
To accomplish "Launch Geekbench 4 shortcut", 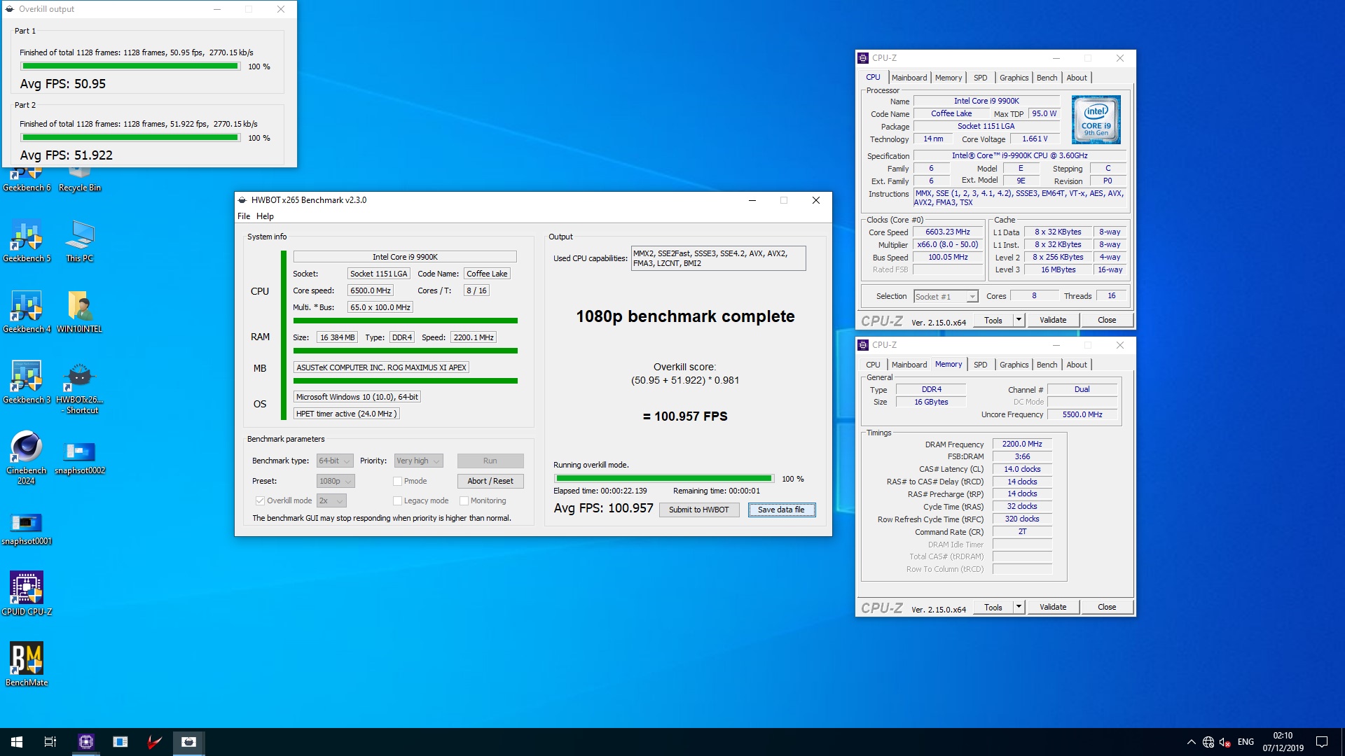I will pyautogui.click(x=27, y=312).
